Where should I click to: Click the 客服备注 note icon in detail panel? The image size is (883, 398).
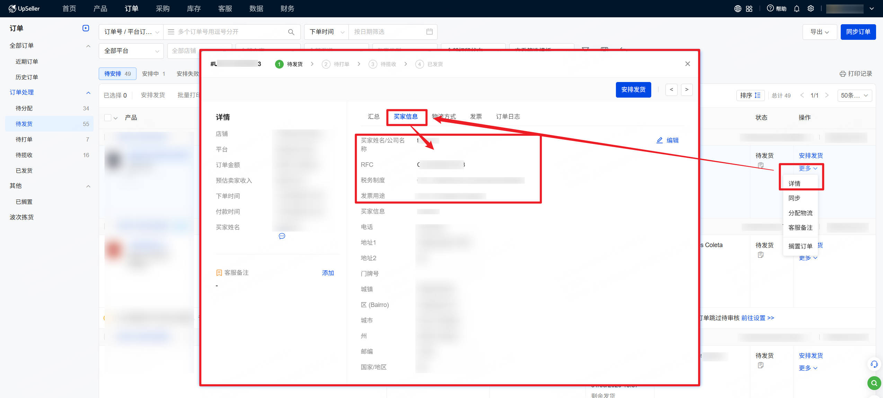219,273
